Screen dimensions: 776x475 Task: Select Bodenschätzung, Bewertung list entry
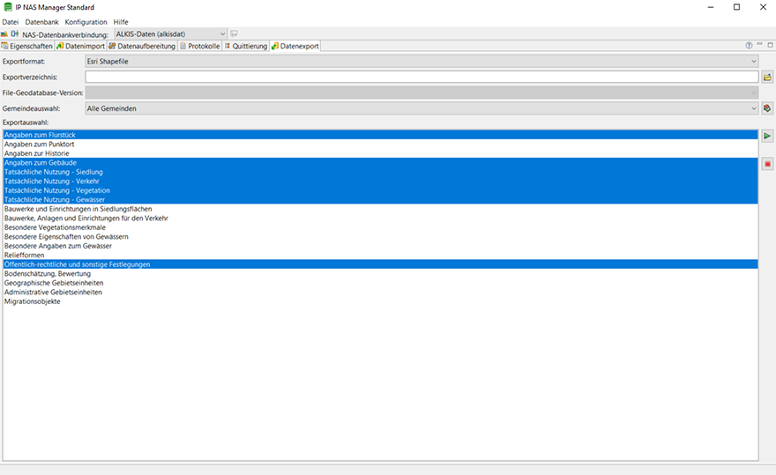tap(48, 274)
